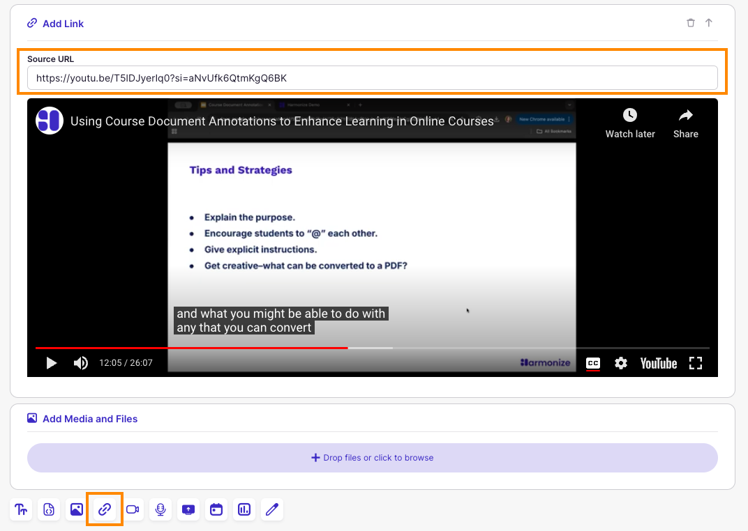Insert an image
The image size is (748, 531).
(75, 509)
